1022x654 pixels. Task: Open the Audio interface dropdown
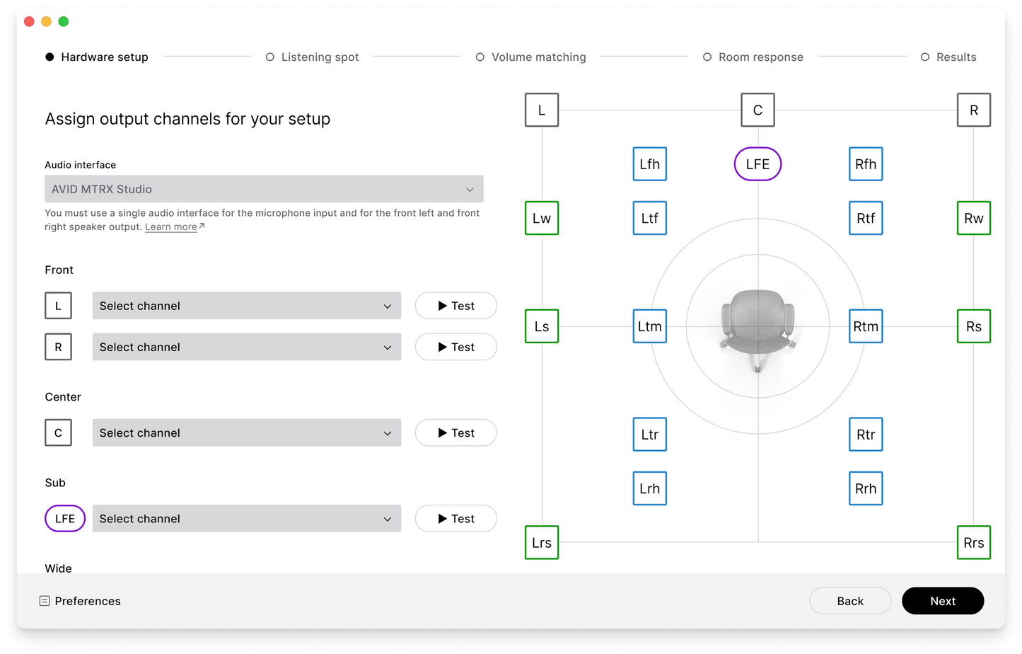[263, 189]
